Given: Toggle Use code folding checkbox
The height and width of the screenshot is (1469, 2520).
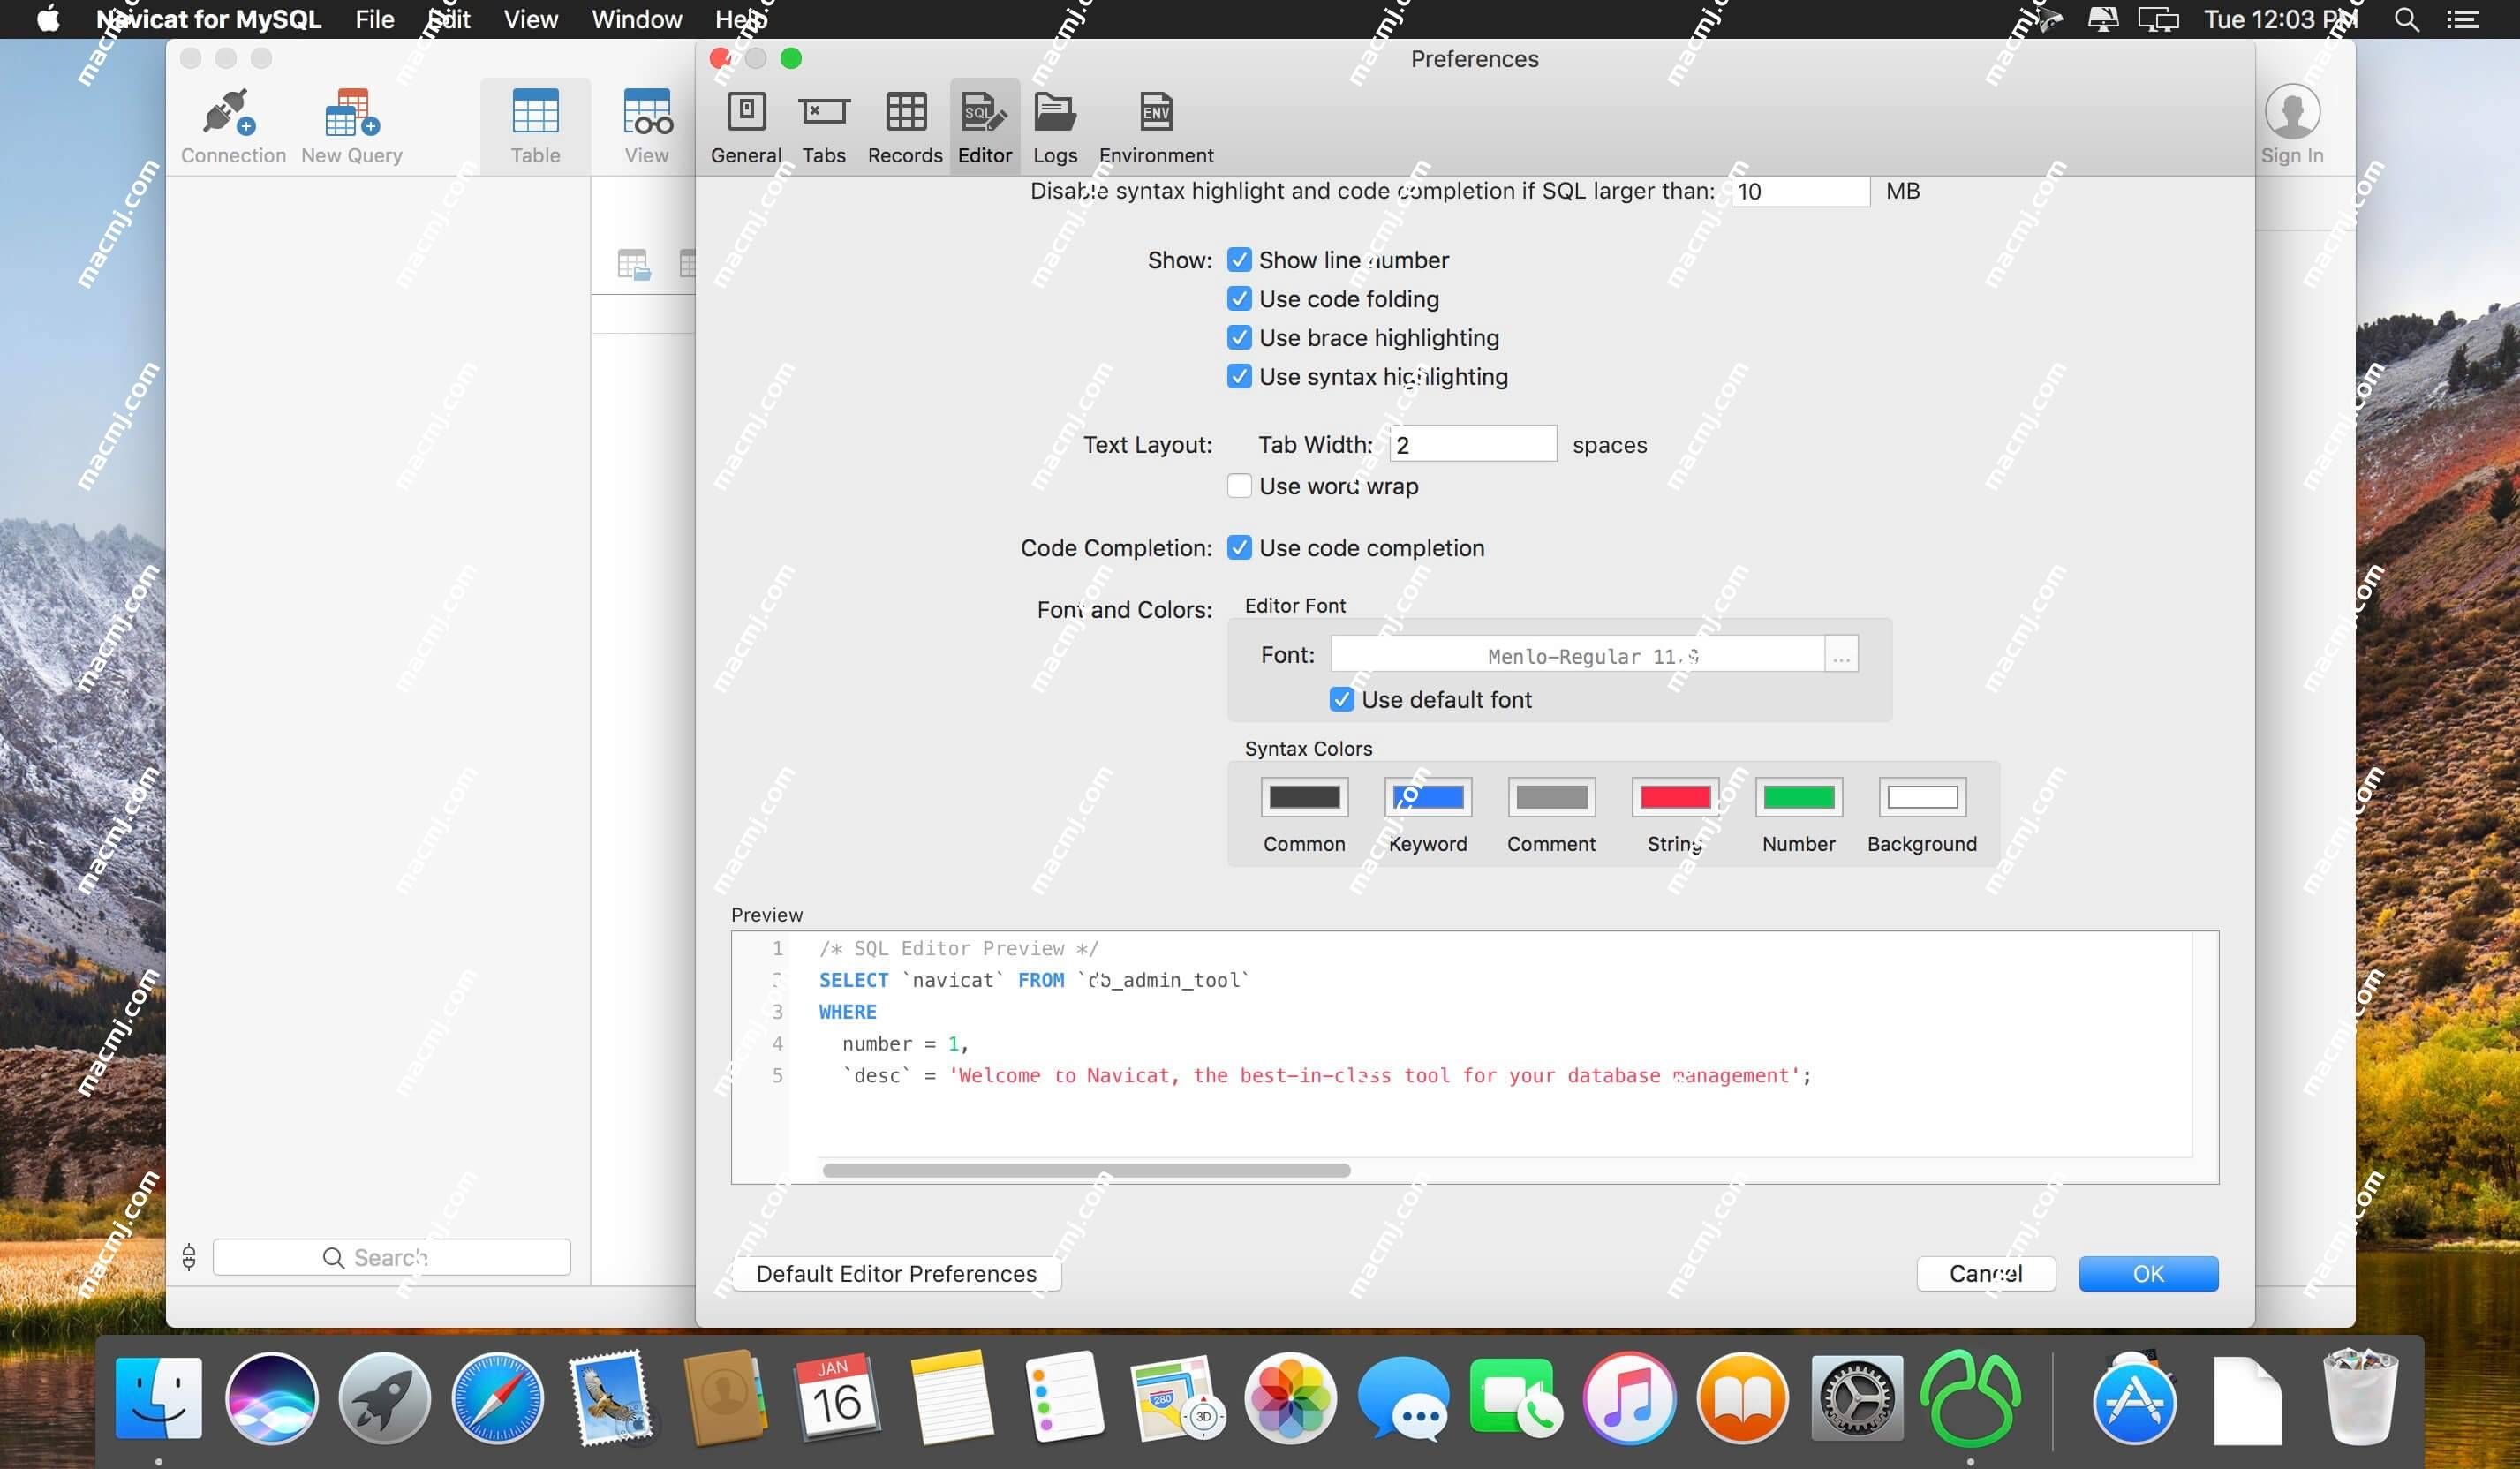Looking at the screenshot, I should pos(1240,299).
